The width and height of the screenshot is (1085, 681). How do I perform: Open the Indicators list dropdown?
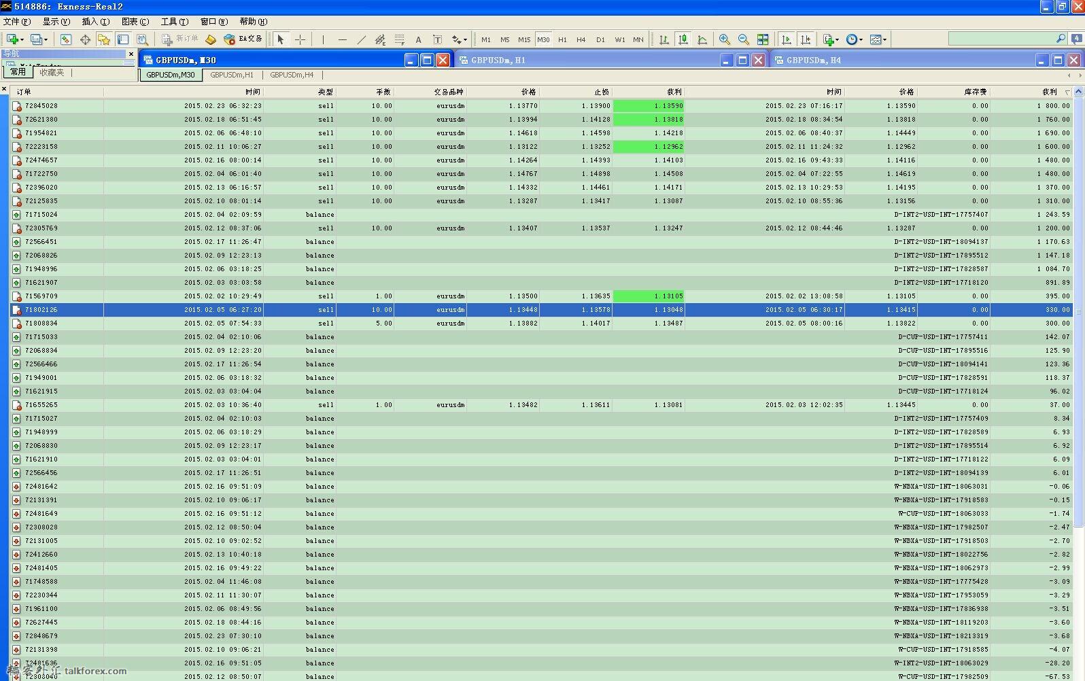(x=831, y=39)
